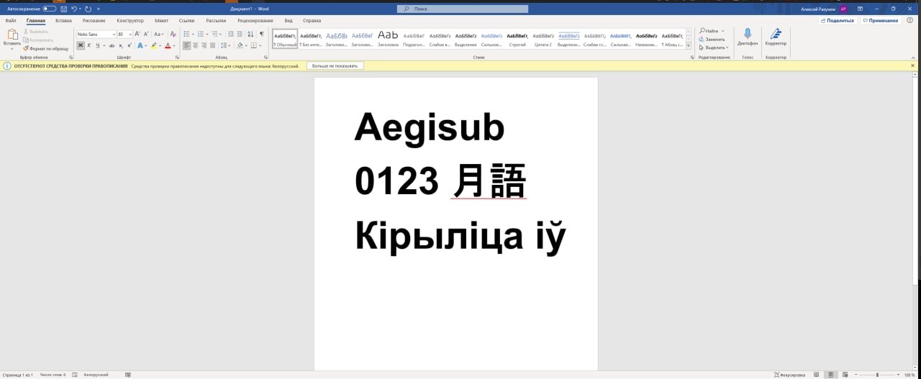The height and width of the screenshot is (379, 921).
Task: Switch to the Рисование ribbon tab
Action: [x=94, y=21]
